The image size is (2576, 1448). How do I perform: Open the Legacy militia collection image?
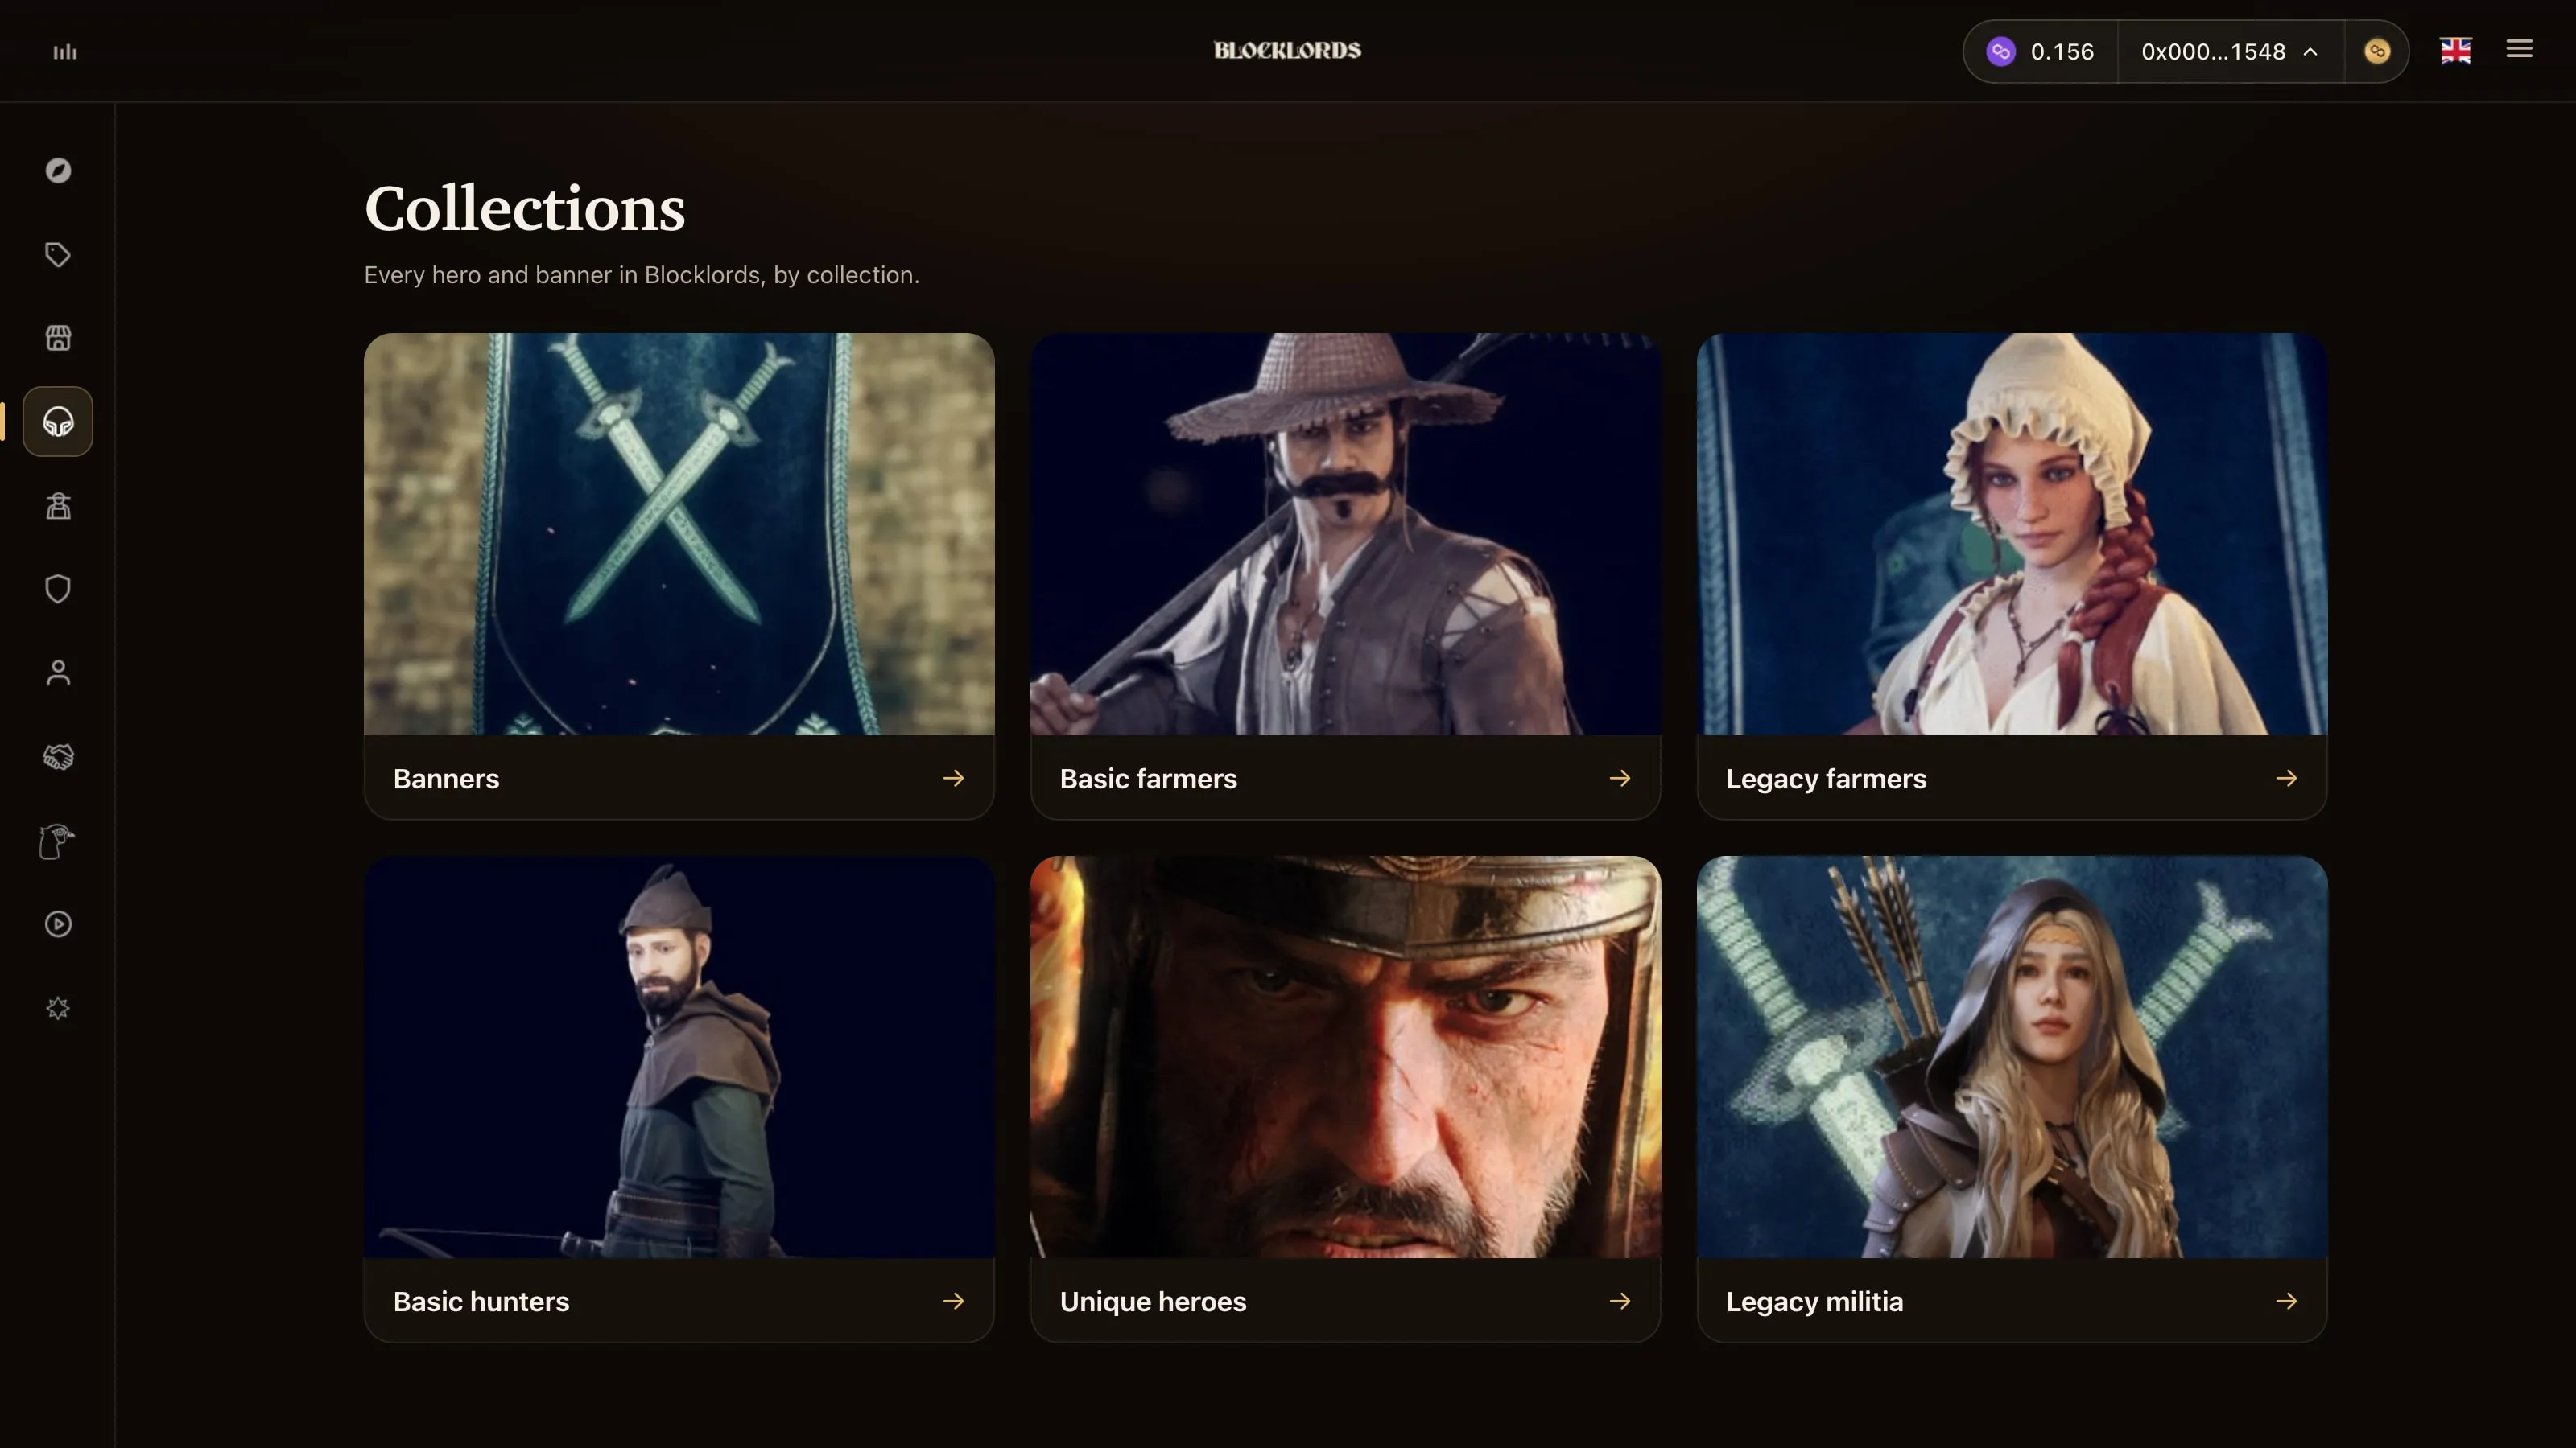pos(2012,1057)
